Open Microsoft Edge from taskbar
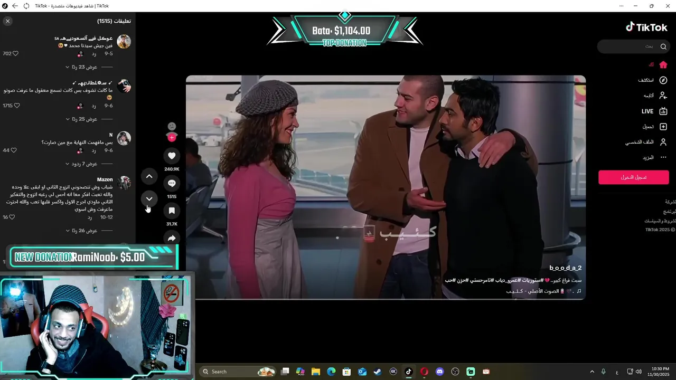 tap(331, 372)
